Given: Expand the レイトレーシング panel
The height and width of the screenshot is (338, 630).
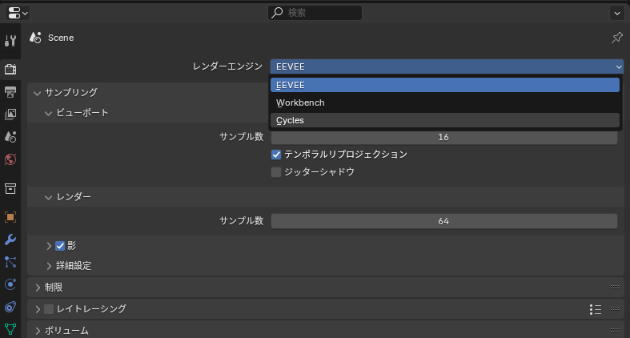Looking at the screenshot, I should pos(38,309).
